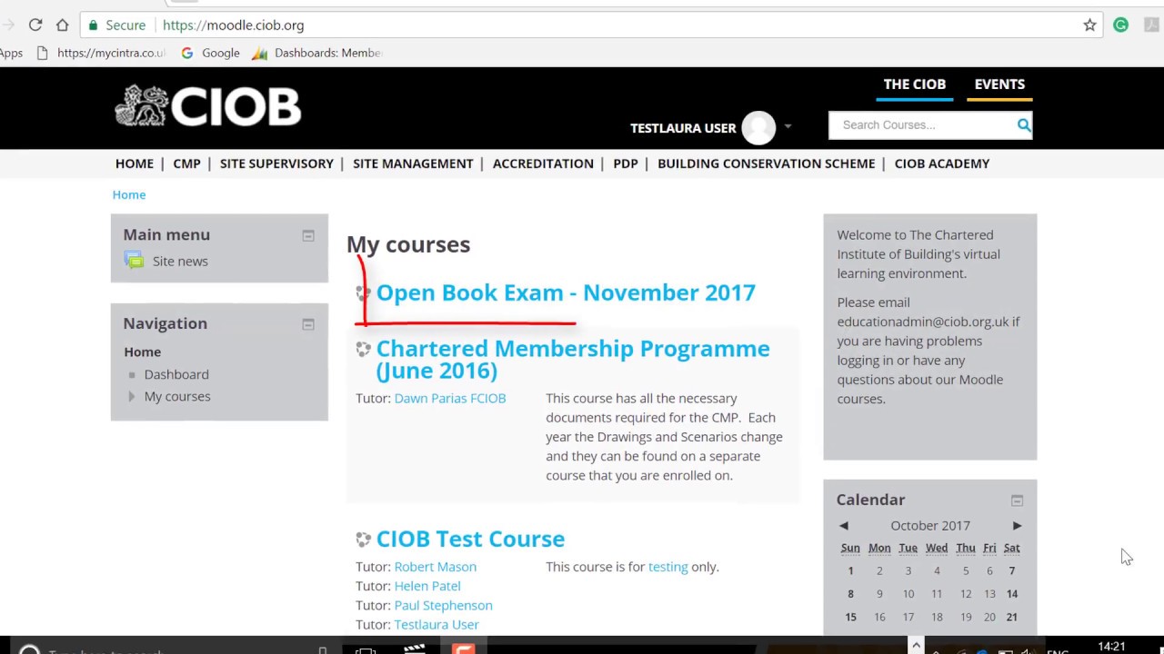The image size is (1164, 654).
Task: Open the mycintra bookmark
Action: 100,53
